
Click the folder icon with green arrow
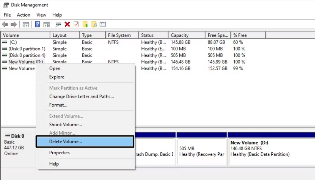(85, 24)
